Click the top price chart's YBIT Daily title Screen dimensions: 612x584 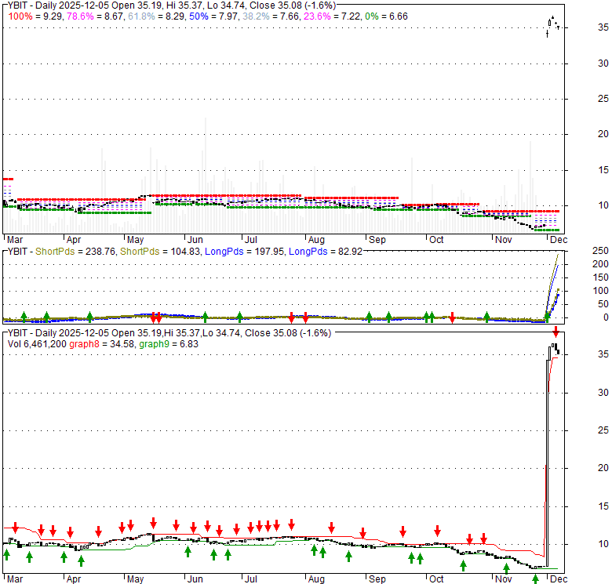coord(172,5)
